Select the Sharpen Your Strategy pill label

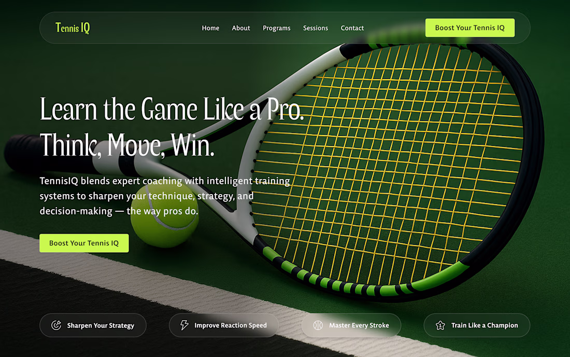point(101,326)
